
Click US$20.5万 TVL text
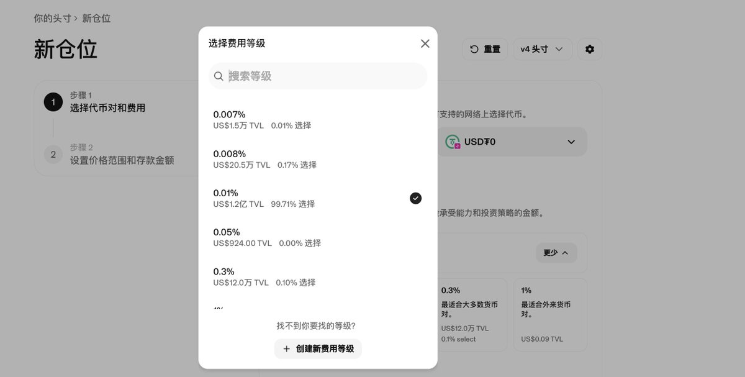point(242,165)
